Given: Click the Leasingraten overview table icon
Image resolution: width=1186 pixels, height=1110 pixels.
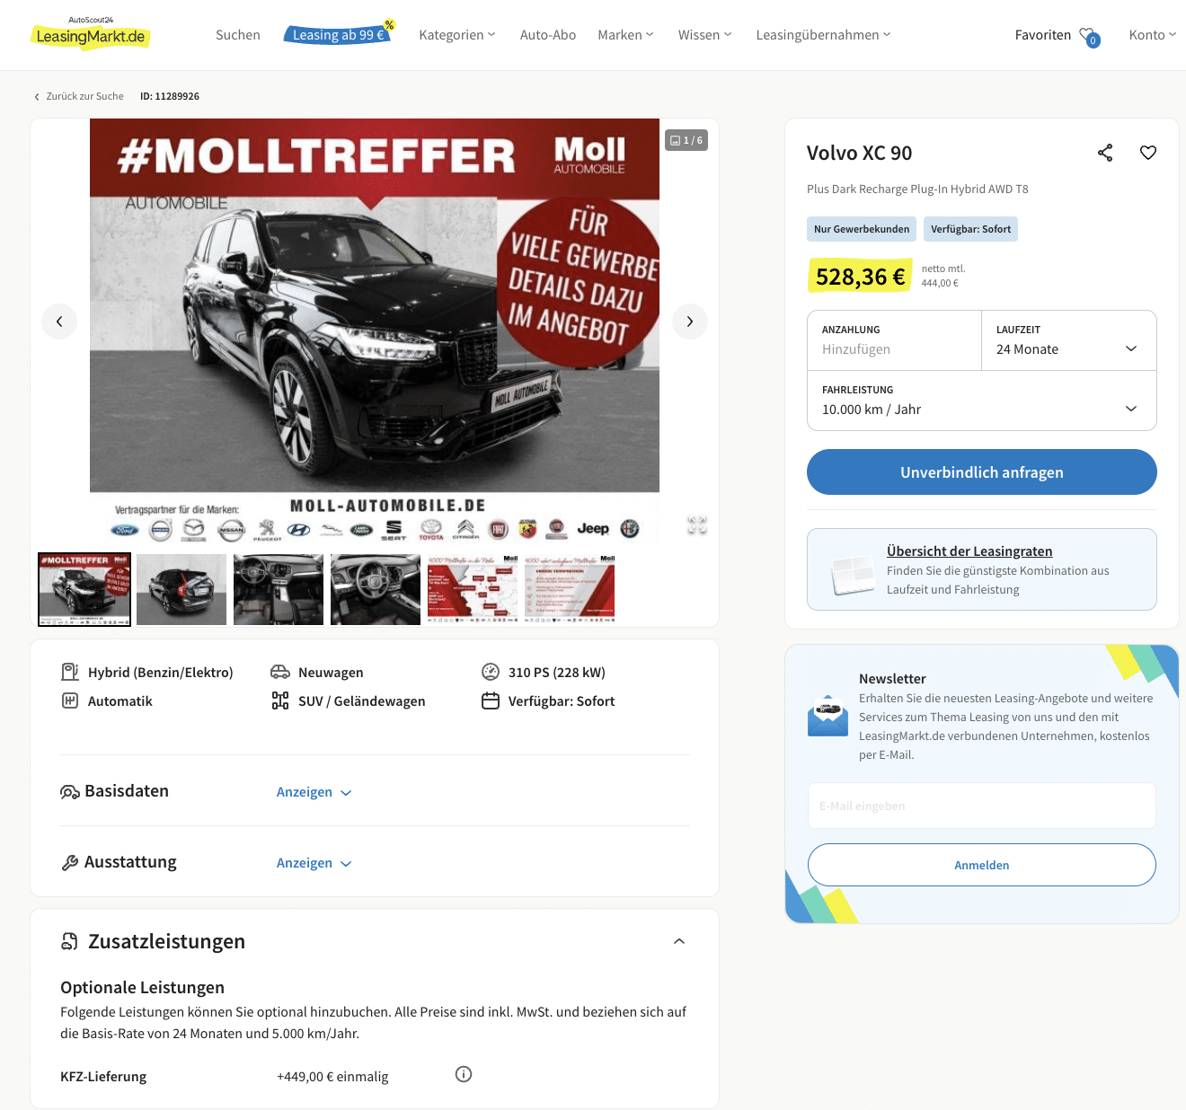Looking at the screenshot, I should tap(853, 574).
